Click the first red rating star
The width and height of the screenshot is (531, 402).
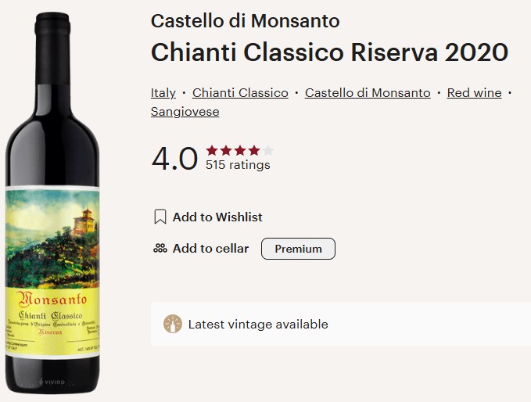213,150
